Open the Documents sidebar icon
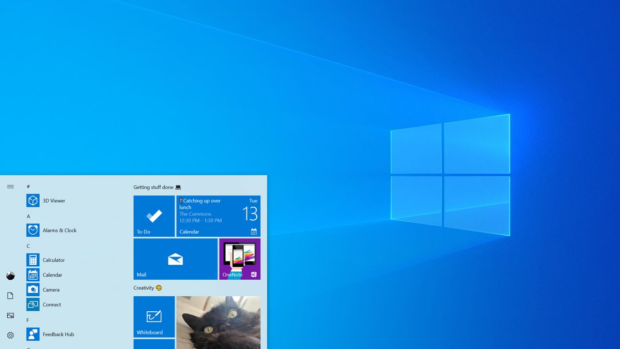 pos(10,295)
